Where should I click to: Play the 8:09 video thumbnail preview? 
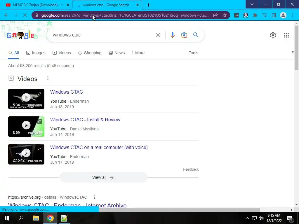(26, 127)
